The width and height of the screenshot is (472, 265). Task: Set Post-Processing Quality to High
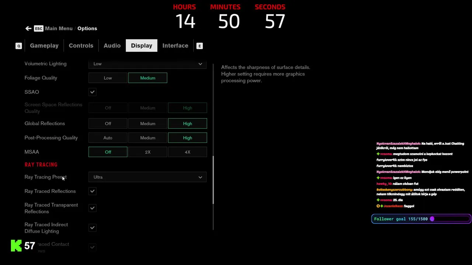click(187, 138)
